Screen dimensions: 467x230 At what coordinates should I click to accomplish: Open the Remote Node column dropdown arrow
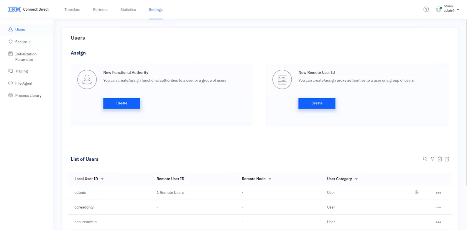pos(270,179)
